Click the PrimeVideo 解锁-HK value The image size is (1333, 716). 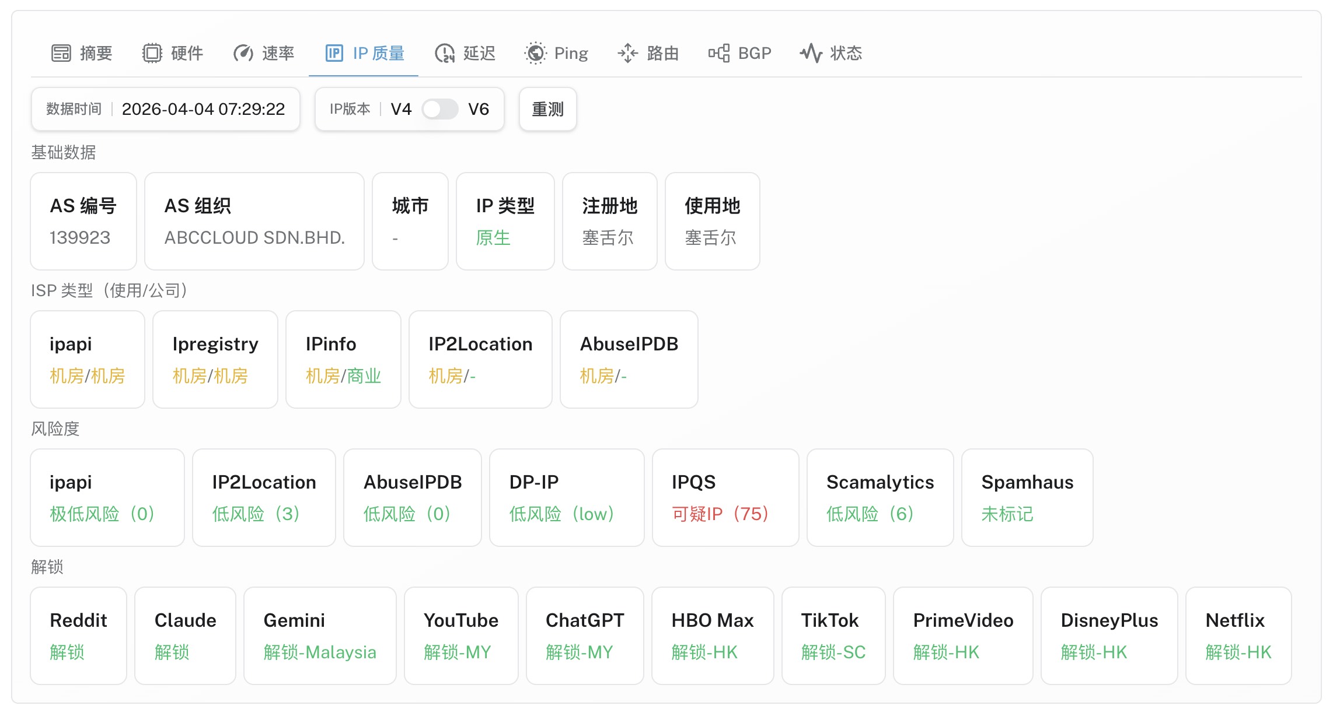tap(946, 652)
